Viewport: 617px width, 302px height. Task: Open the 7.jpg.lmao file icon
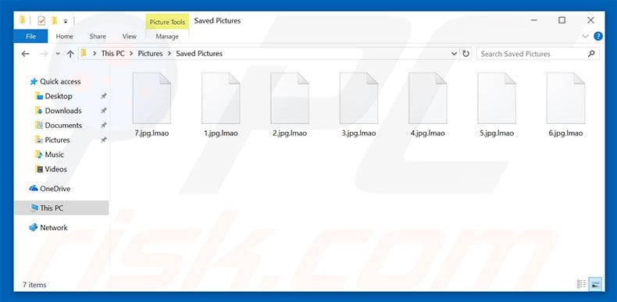click(x=152, y=98)
